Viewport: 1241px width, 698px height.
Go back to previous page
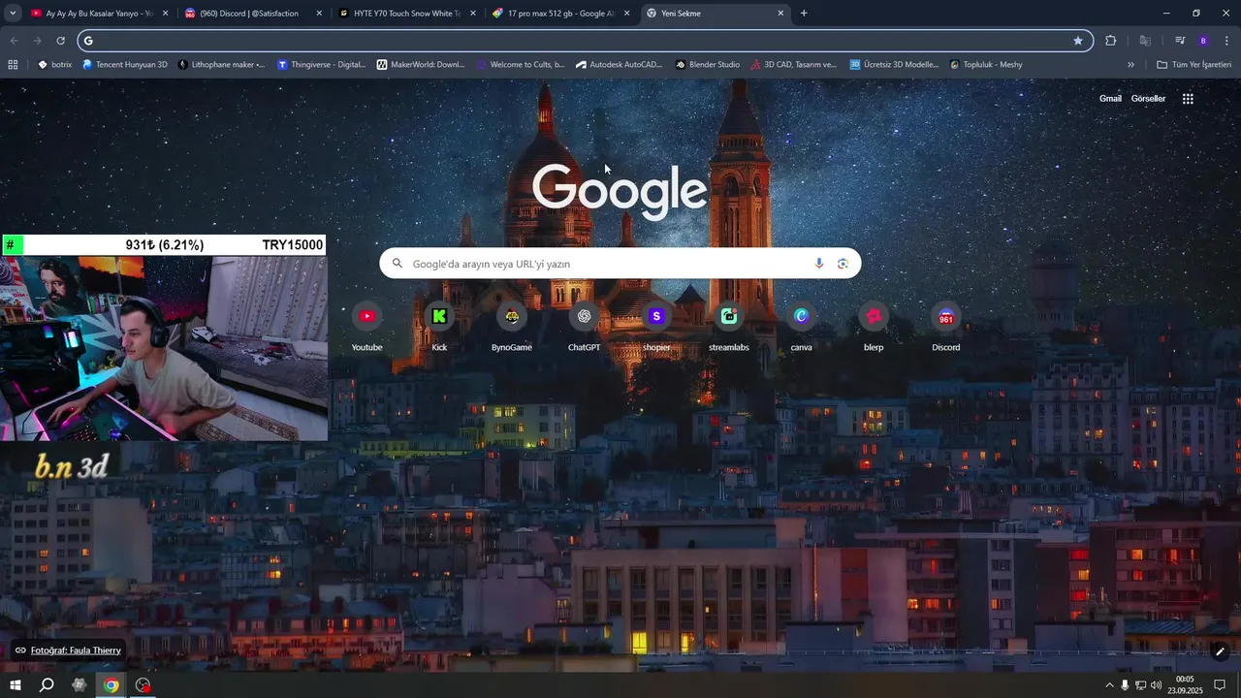click(14, 41)
